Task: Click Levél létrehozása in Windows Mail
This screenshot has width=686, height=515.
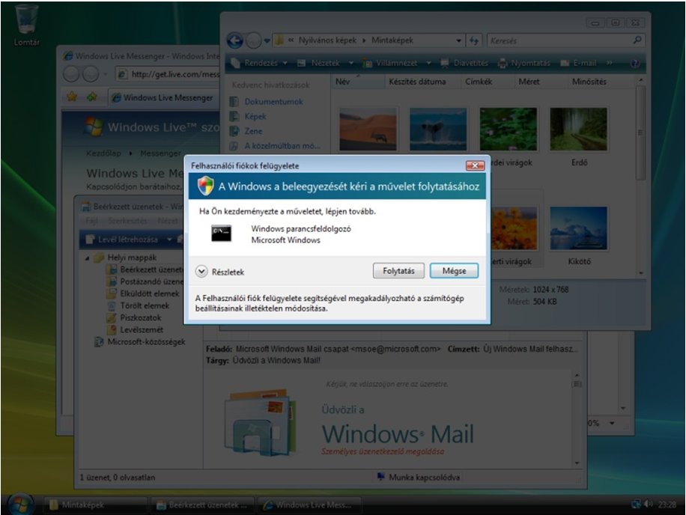Action: tap(122, 239)
